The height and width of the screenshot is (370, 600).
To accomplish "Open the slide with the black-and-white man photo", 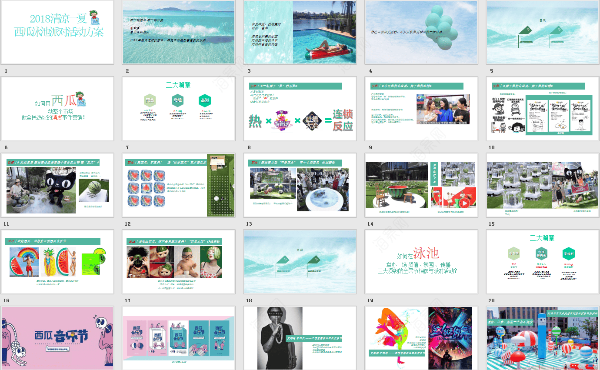I will click(x=300, y=338).
